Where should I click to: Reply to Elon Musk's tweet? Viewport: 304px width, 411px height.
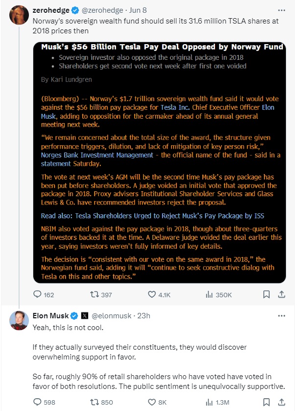[x=38, y=402]
